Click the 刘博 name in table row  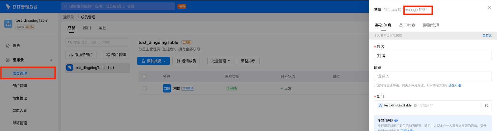[x=177, y=88]
